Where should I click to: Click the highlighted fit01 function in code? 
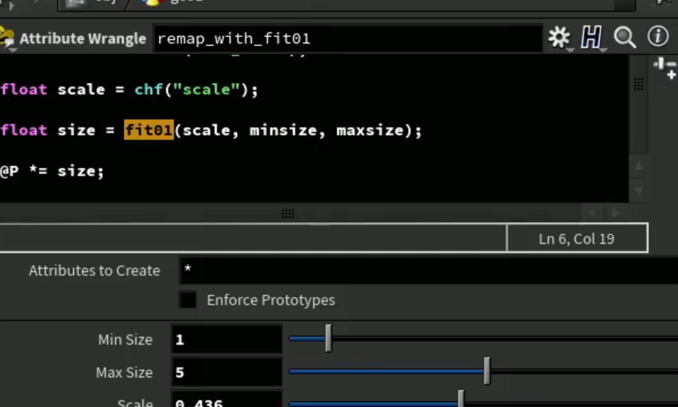click(x=149, y=130)
